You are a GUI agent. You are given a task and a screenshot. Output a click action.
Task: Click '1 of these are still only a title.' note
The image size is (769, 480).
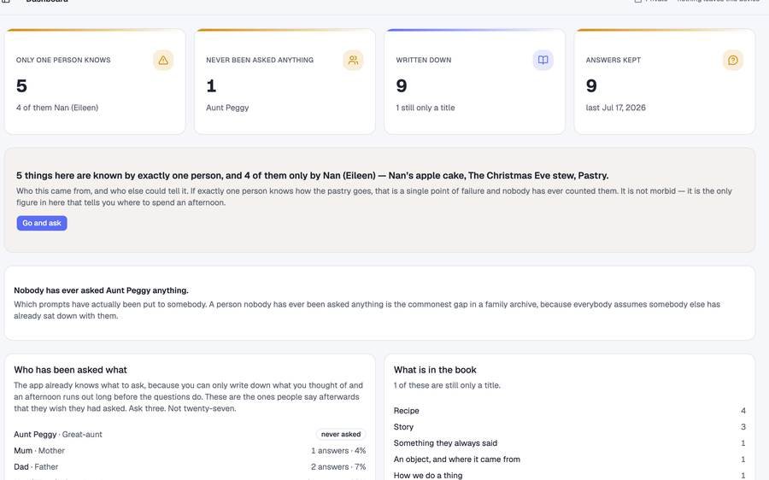click(x=447, y=385)
